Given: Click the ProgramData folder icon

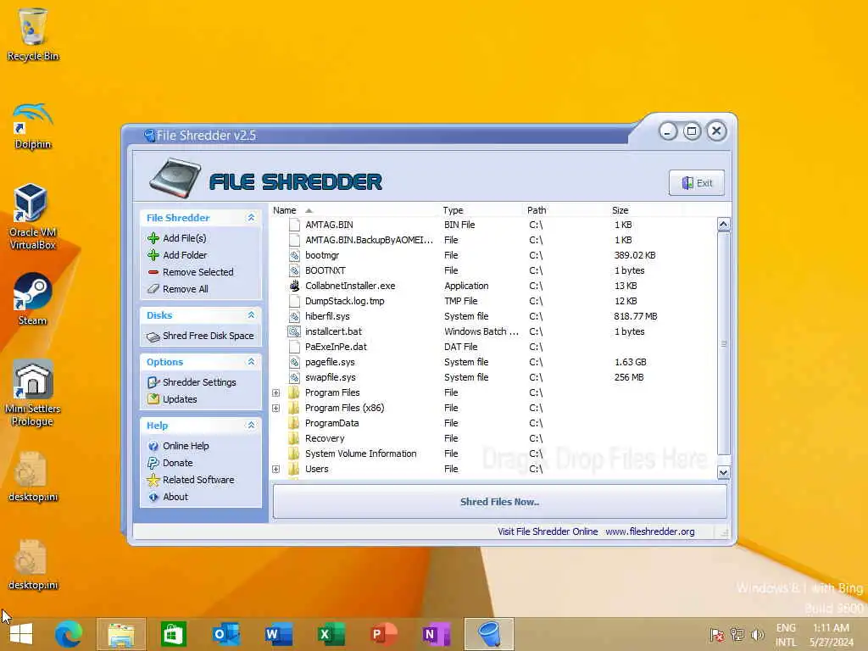Looking at the screenshot, I should (x=294, y=423).
